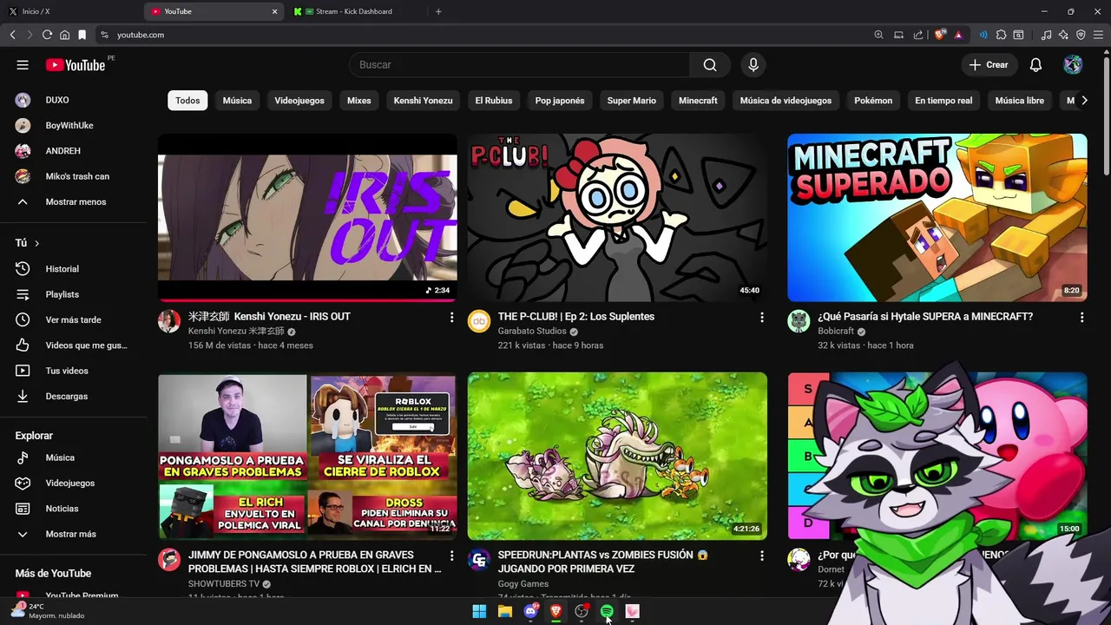Select the Pokémon filter chip
Image resolution: width=1111 pixels, height=625 pixels.
click(873, 101)
